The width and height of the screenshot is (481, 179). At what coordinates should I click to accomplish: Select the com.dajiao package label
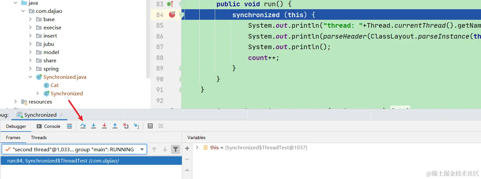pyautogui.click(x=49, y=11)
